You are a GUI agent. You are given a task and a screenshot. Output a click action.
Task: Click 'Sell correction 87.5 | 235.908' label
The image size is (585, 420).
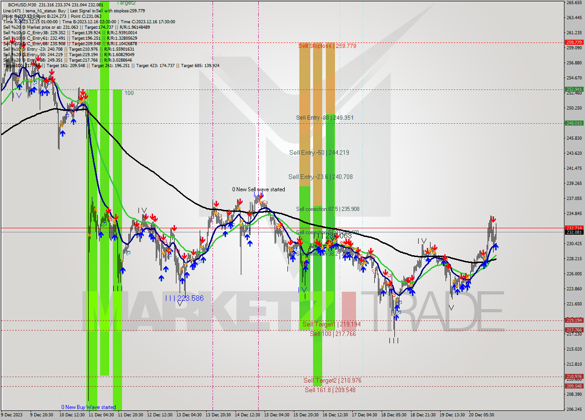pos(328,209)
